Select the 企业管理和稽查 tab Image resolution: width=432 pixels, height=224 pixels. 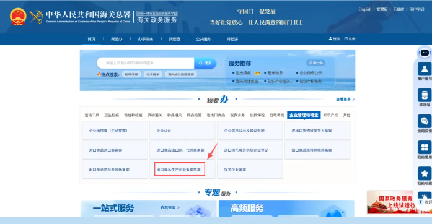tap(304, 115)
